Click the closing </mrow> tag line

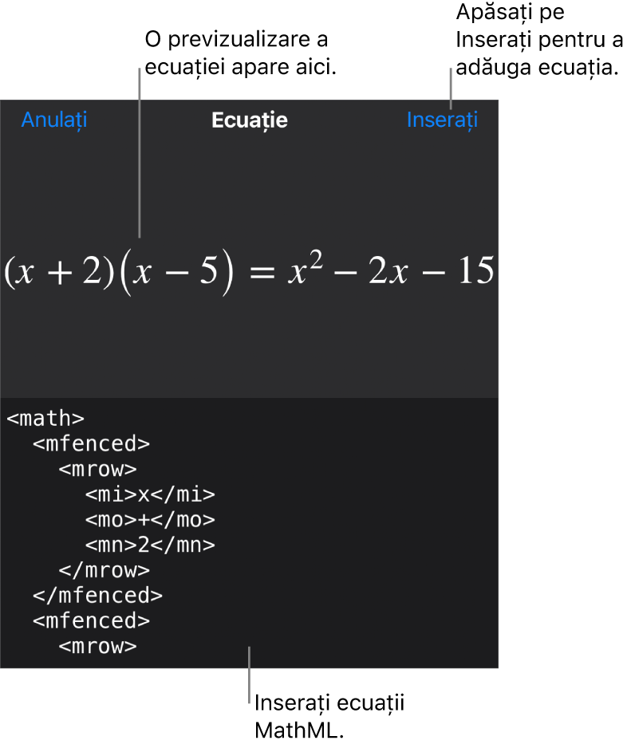(x=104, y=571)
